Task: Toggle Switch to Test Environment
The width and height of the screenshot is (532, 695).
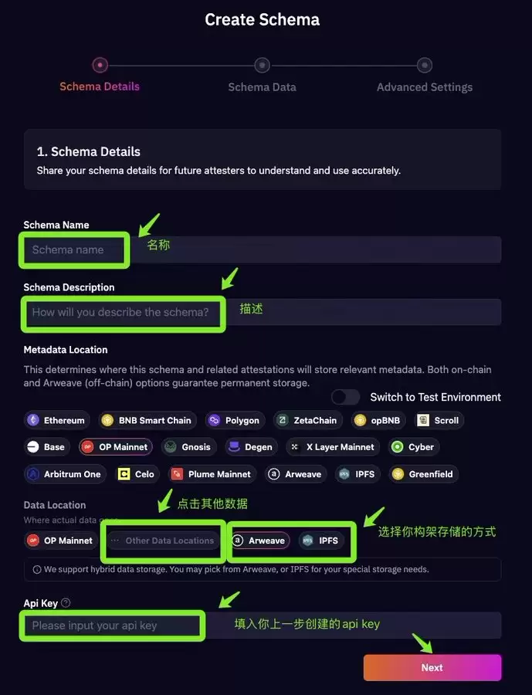Action: (x=345, y=397)
